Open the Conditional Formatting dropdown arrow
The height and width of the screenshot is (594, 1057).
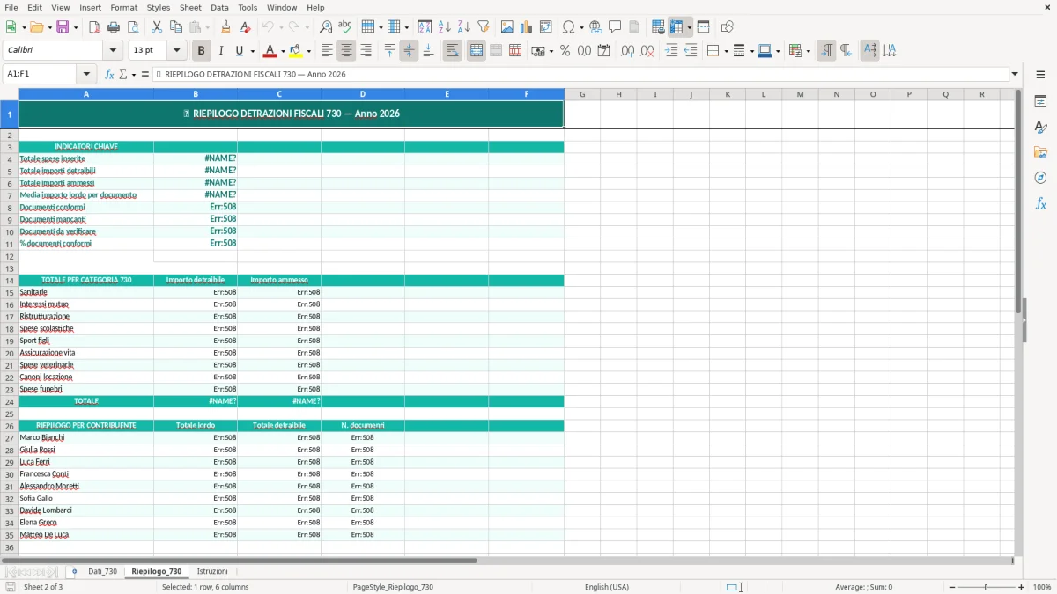tap(808, 51)
